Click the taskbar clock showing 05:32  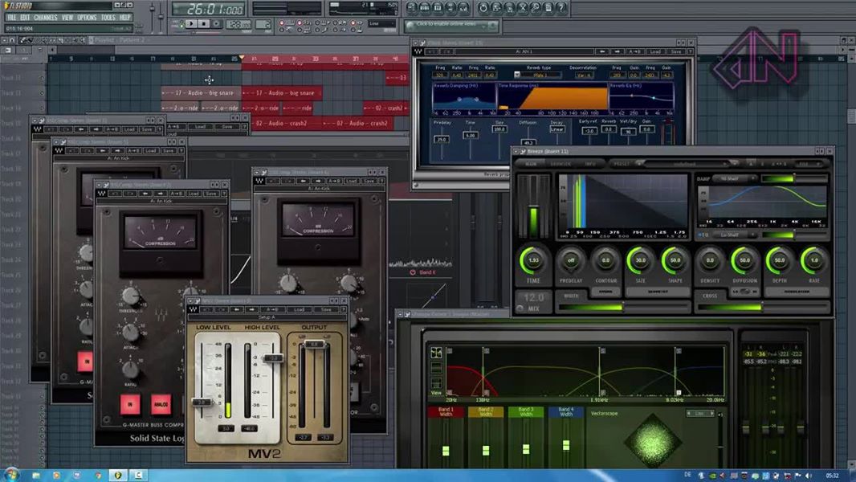pyautogui.click(x=833, y=476)
